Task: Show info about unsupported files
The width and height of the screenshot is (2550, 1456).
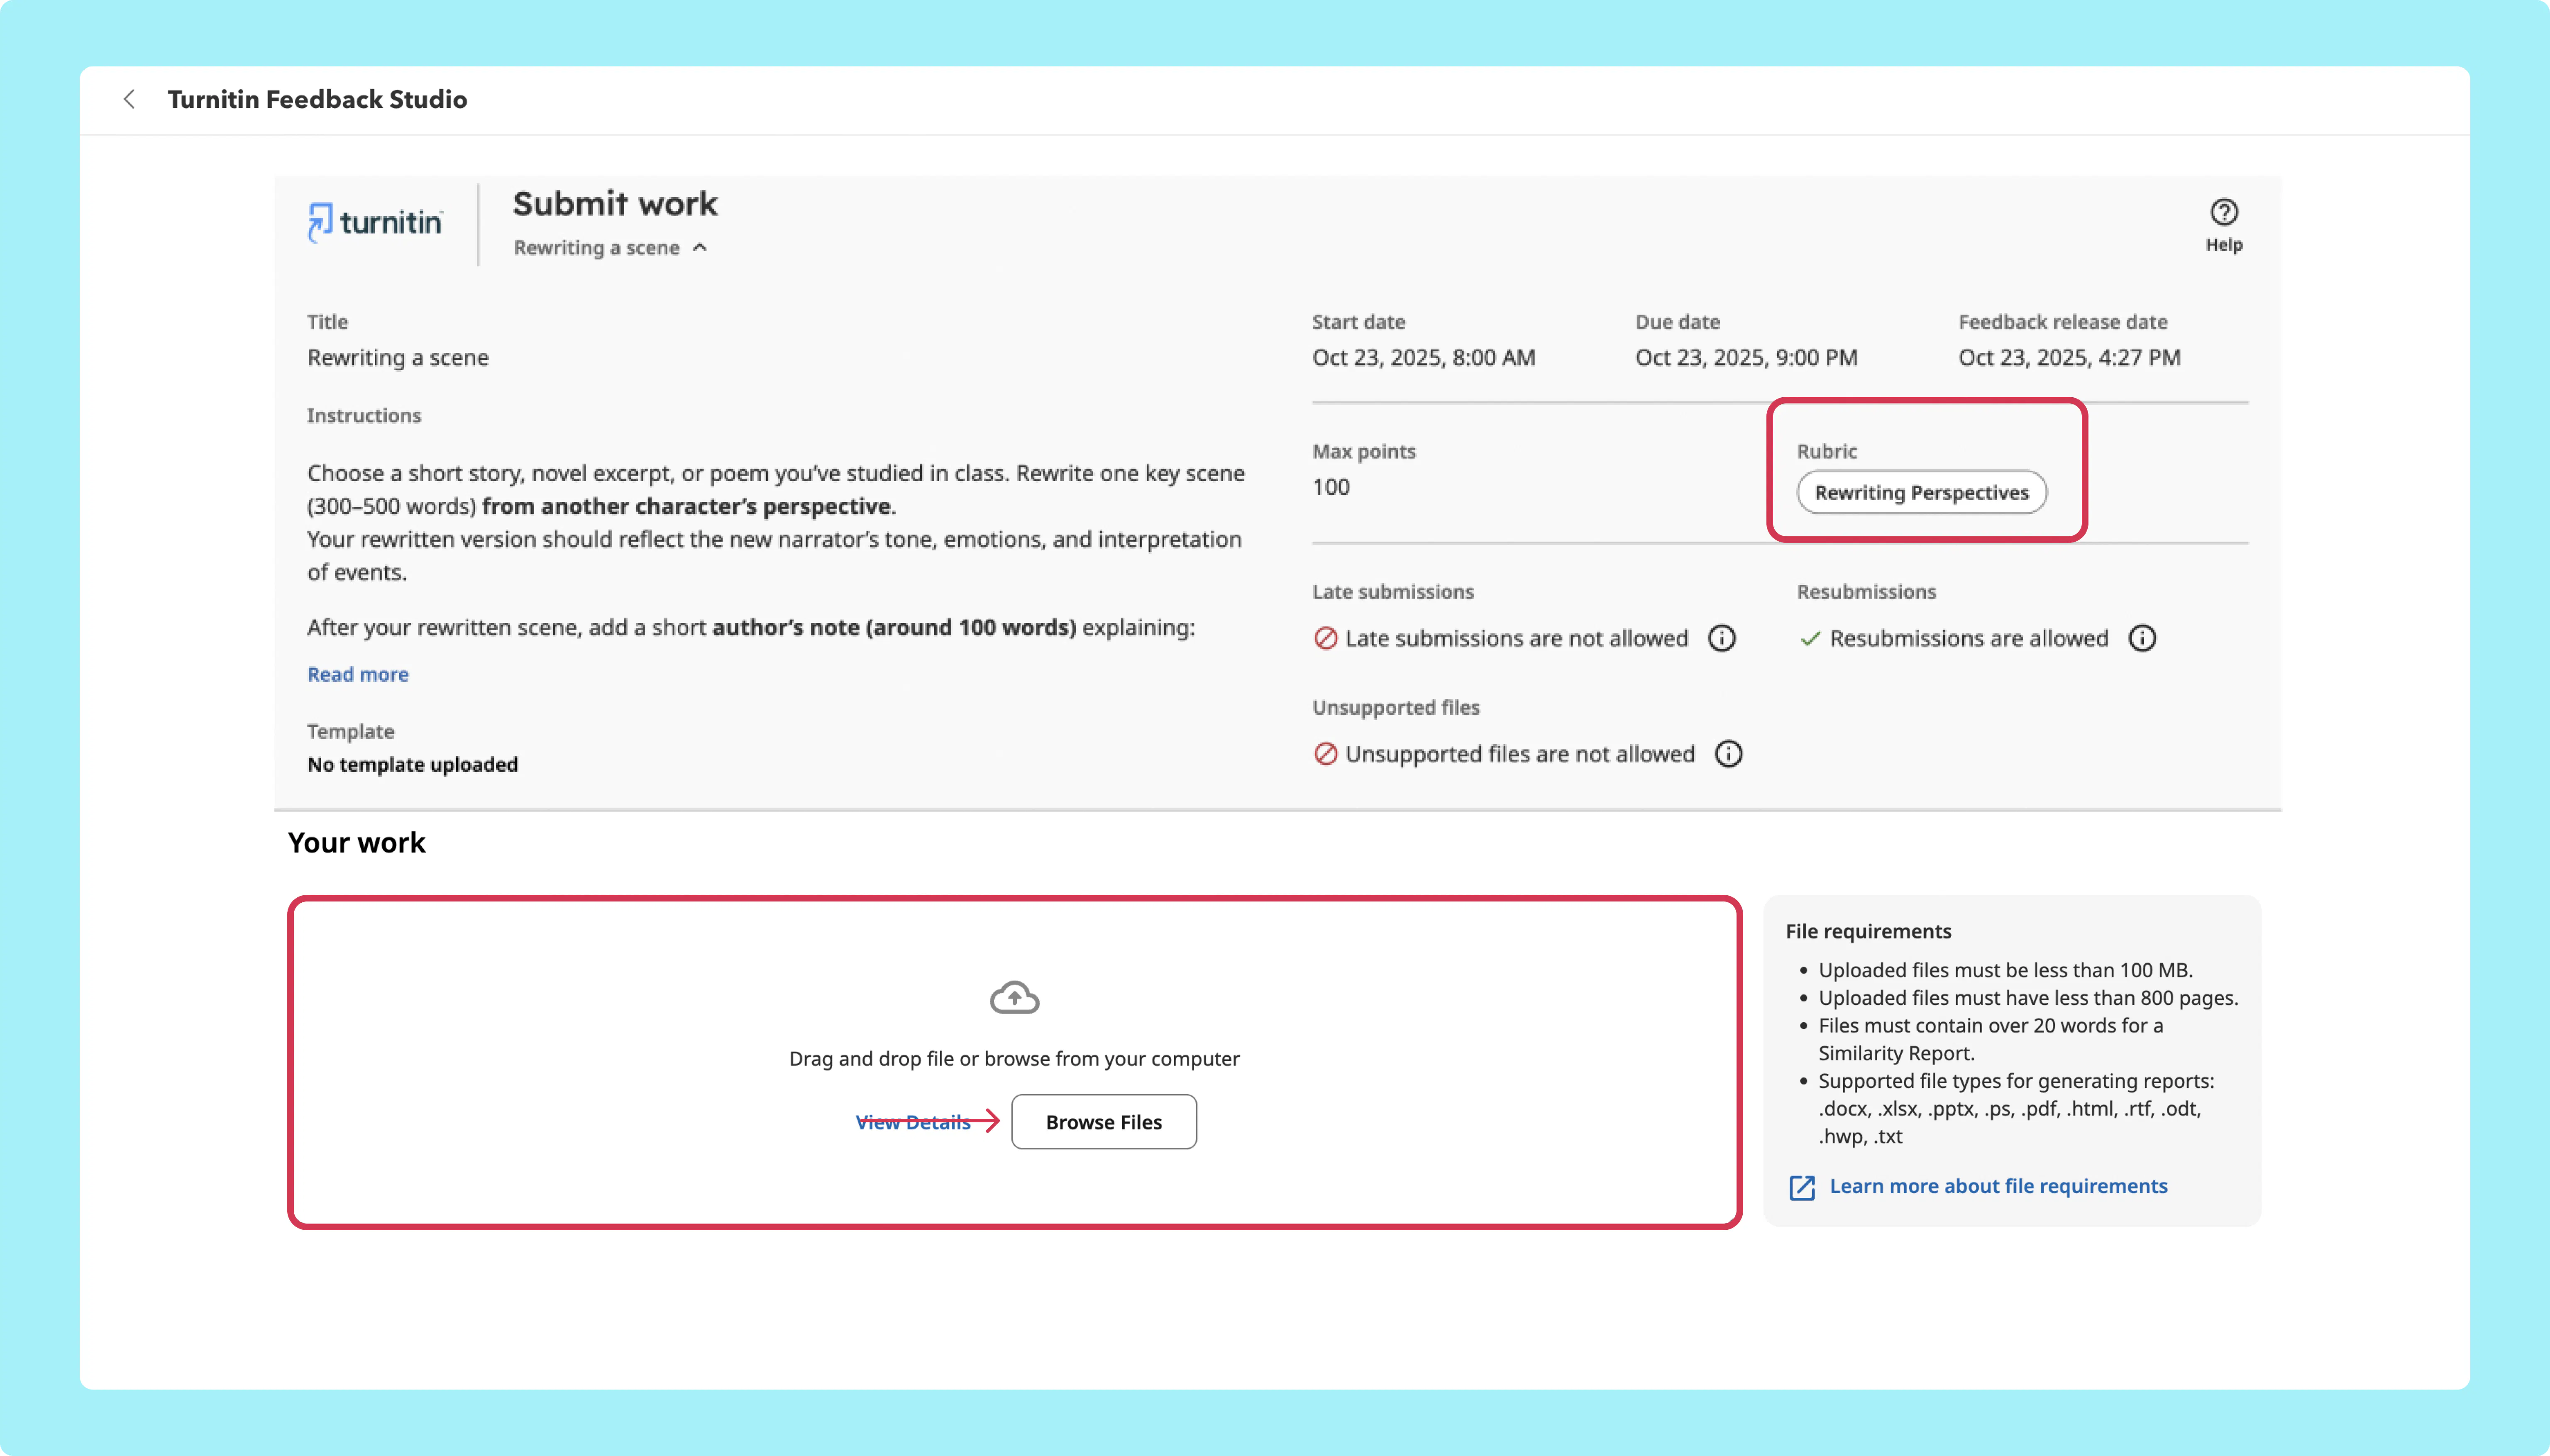Action: tap(1728, 754)
